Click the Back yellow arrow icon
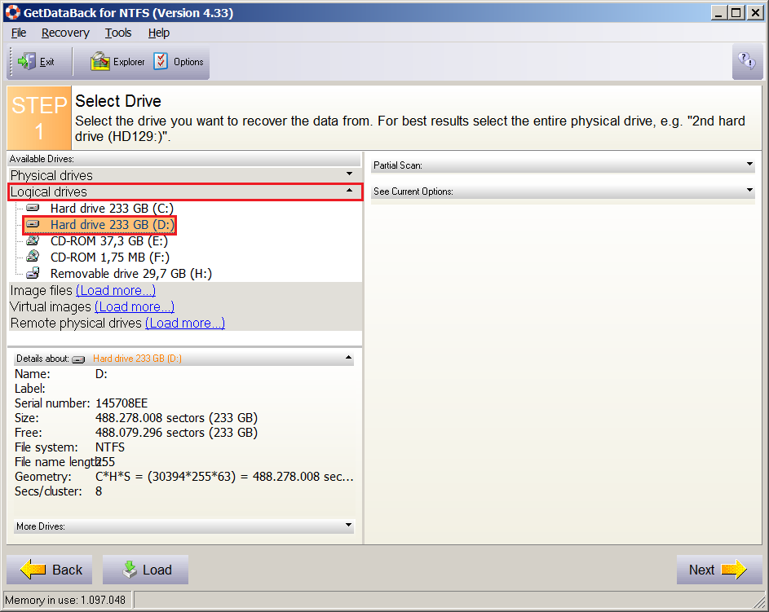The image size is (769, 612). (33, 570)
